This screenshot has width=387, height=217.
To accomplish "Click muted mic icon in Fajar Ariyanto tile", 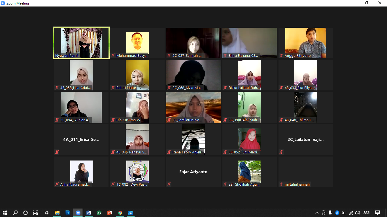I will click(169, 184).
